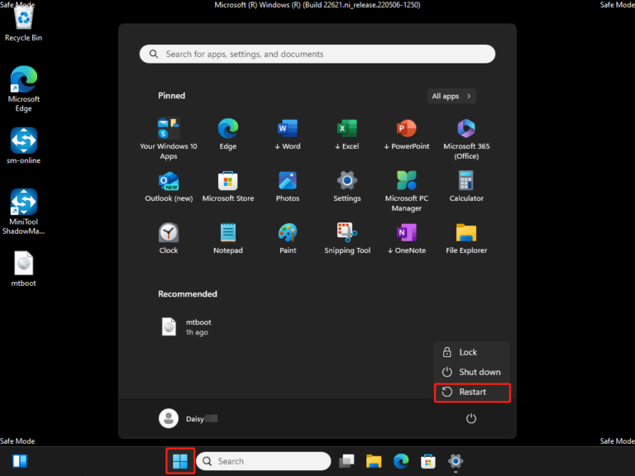This screenshot has width=635, height=476.
Task: Launch Edge from pinned apps
Action: click(228, 134)
